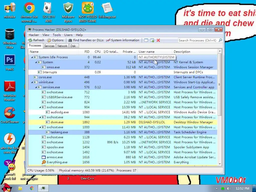This screenshot has width=256, height=192.
Task: Open the Users menu
Action: [68, 35]
